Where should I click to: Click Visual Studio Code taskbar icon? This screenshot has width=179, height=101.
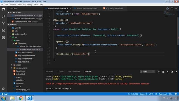click(29, 98)
